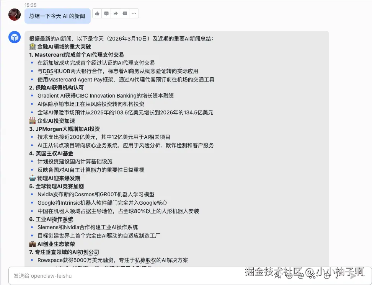
Task: Click the line mentioning 'Mastercard Agent Pay框架'
Action: click(126, 80)
